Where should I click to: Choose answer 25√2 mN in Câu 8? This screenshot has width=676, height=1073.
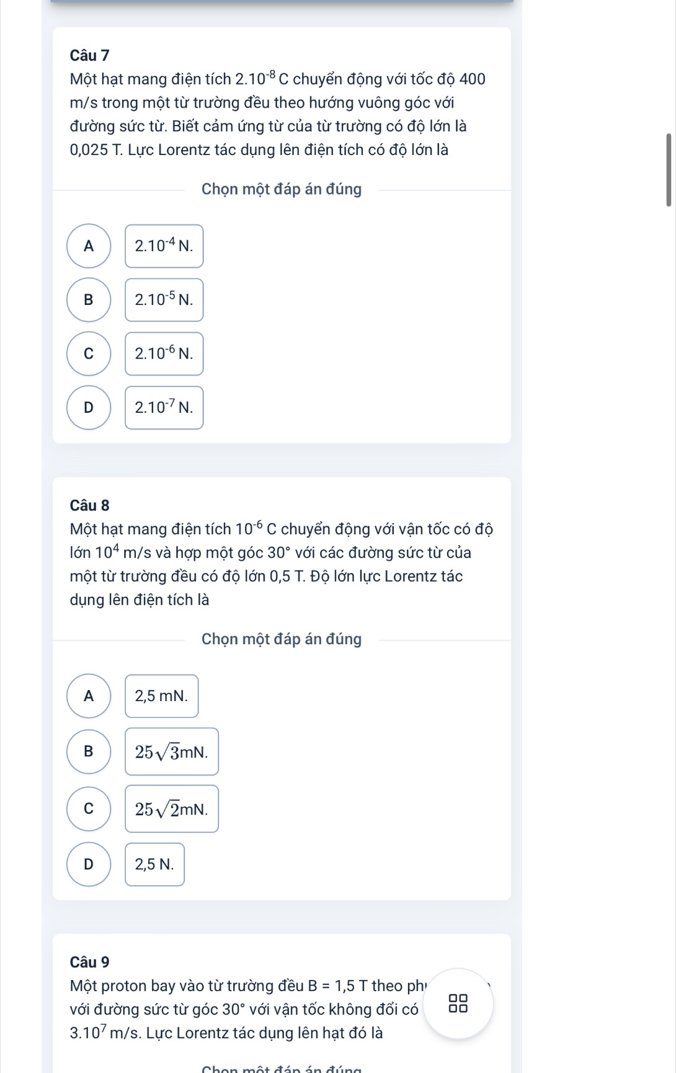coord(172,809)
